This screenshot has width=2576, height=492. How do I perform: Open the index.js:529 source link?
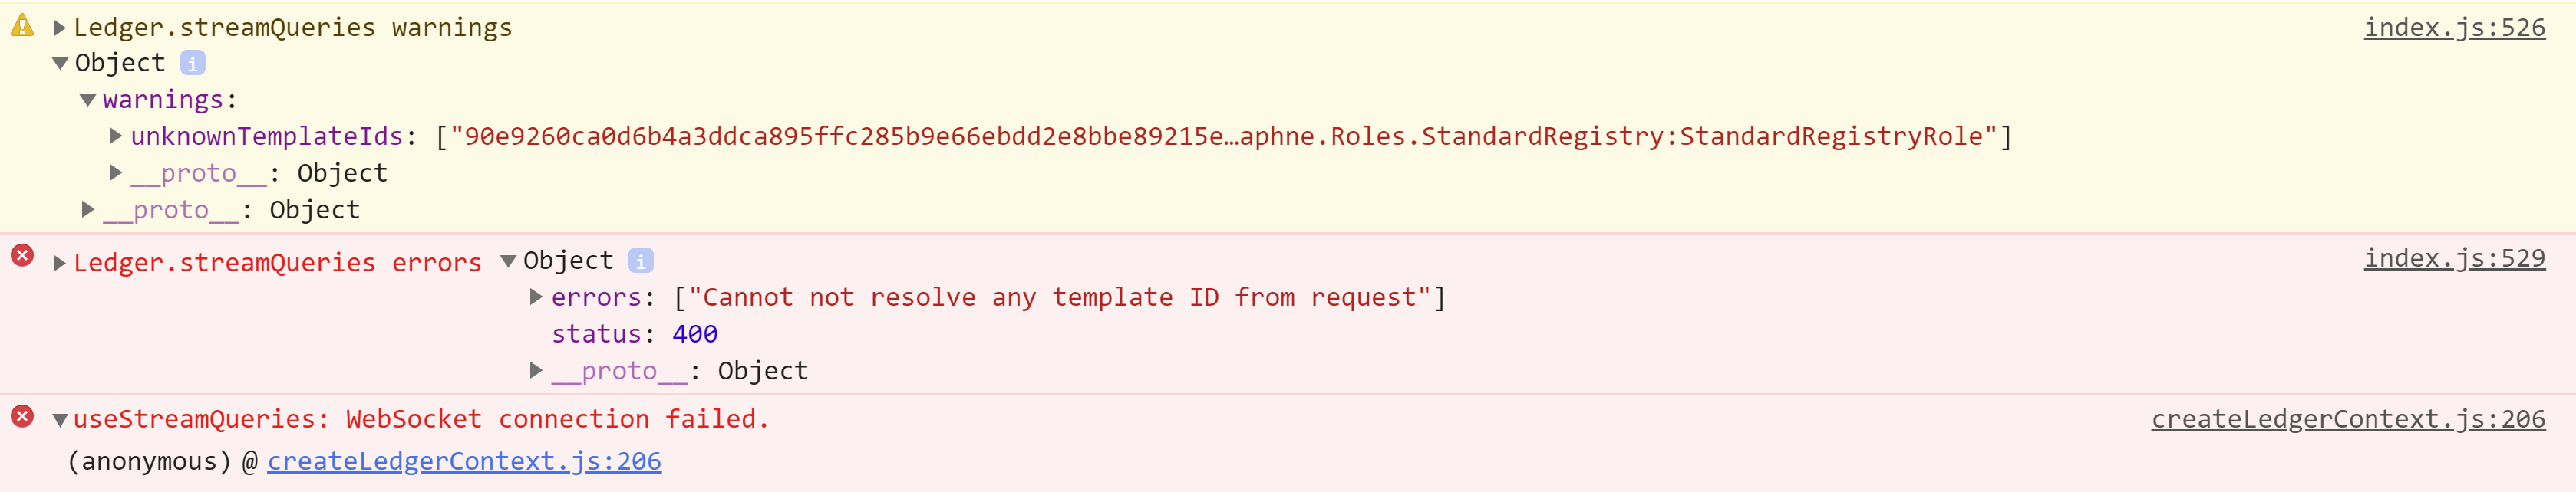click(x=2453, y=258)
